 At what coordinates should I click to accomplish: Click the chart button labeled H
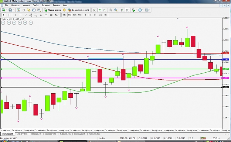coord(20,22)
